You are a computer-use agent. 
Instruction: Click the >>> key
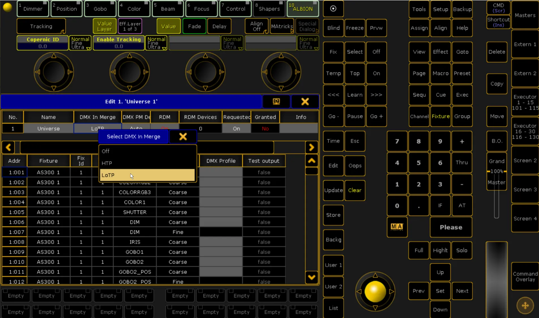pos(376,95)
